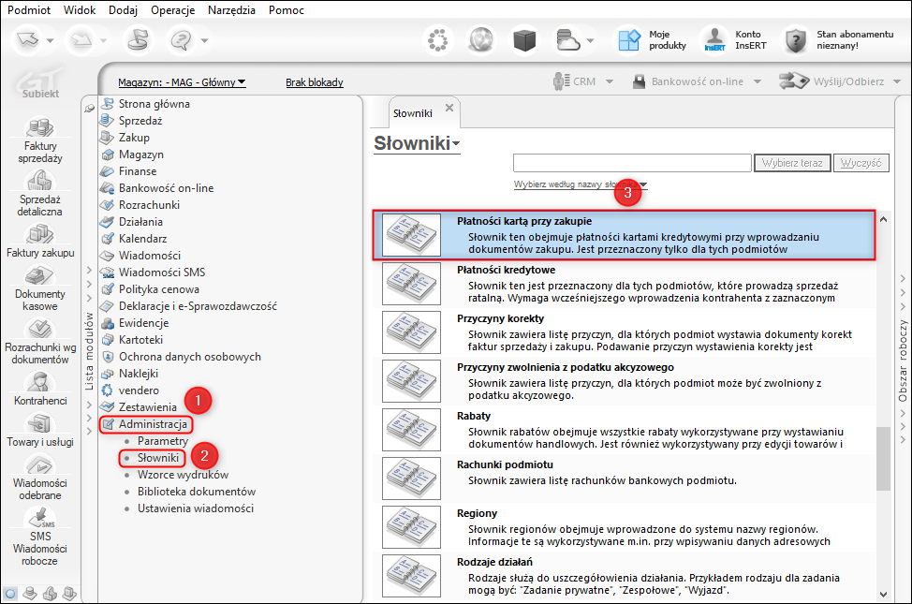This screenshot has width=912, height=604.
Task: Click Rabaty dictionary thumbnail
Action: click(411, 430)
